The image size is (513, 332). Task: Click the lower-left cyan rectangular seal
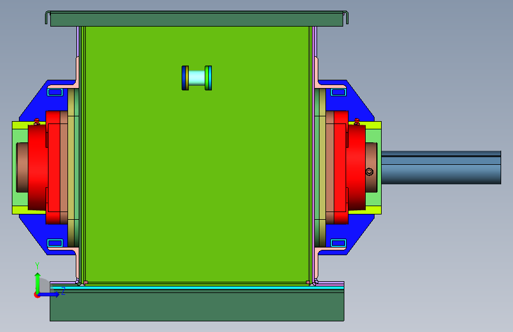(55, 243)
